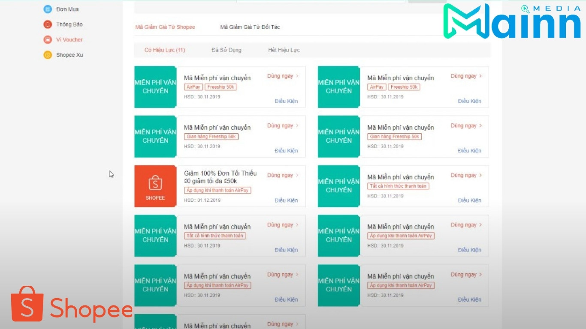The width and height of the screenshot is (586, 329).
Task: Click the Freeship 50k tag label
Action: pos(221,87)
